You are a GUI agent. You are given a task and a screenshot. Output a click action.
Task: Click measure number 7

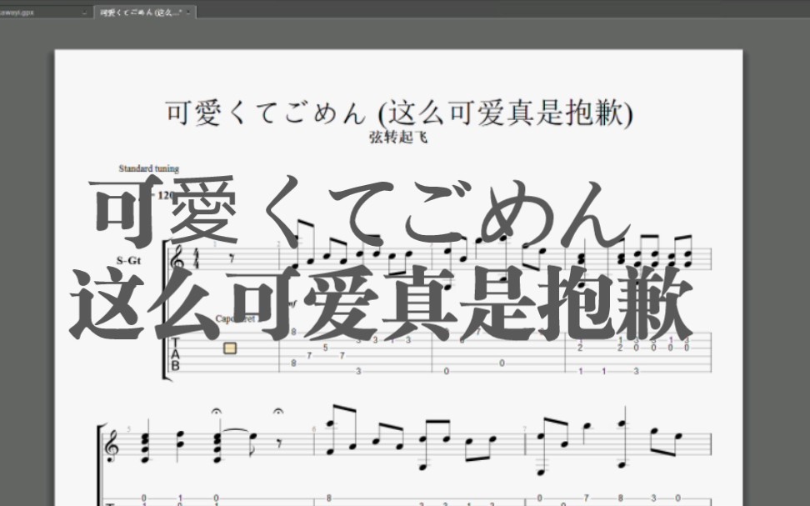tap(525, 429)
